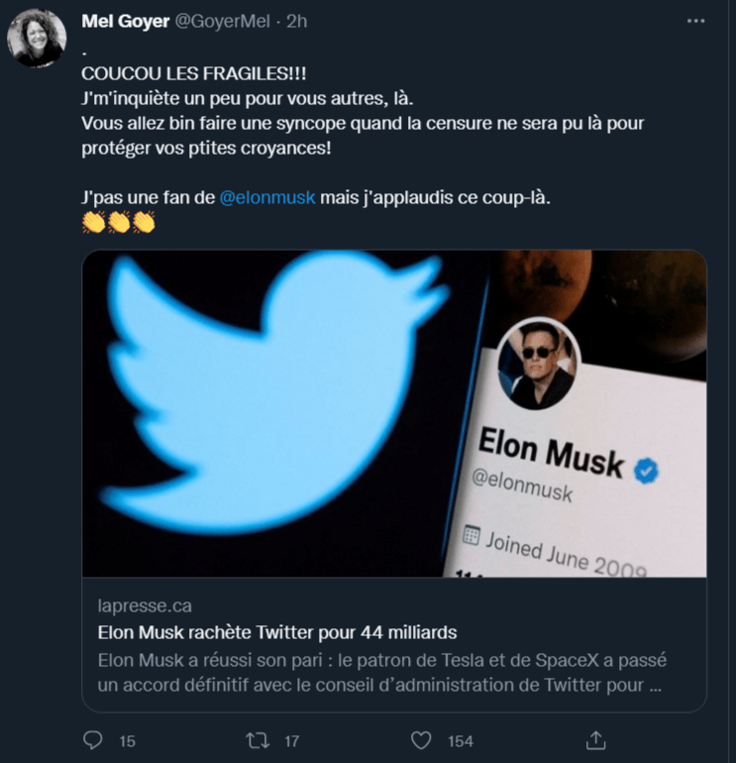
Task: Click Elon Musk's round avatar in the preview
Action: pyautogui.click(x=538, y=364)
